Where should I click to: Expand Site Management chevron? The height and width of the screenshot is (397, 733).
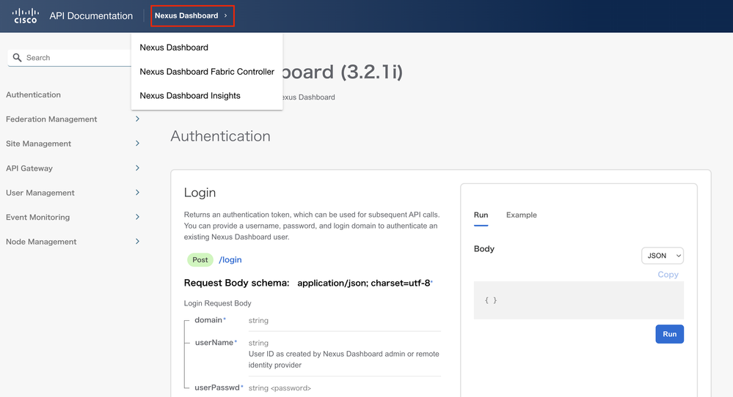coord(137,144)
